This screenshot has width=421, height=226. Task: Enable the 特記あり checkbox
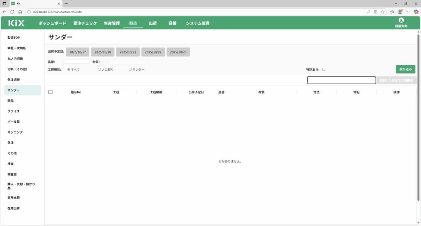(324, 69)
